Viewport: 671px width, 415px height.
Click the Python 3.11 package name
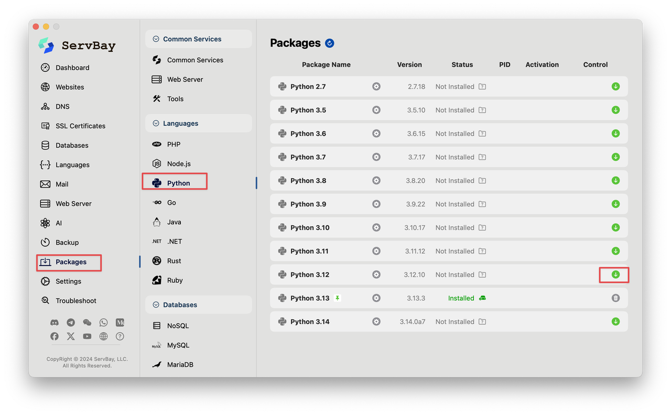pos(309,251)
